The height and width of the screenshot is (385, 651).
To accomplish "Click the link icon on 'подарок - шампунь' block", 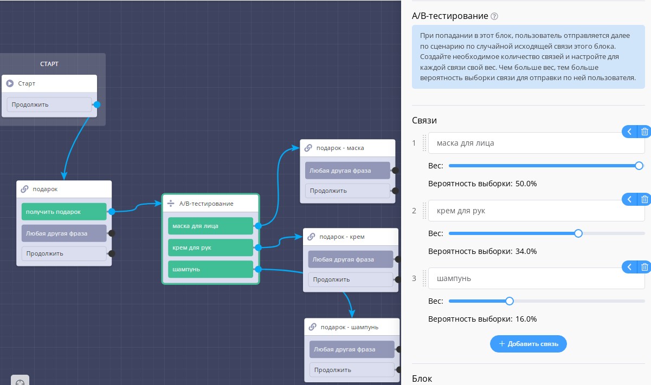I will tap(313, 327).
